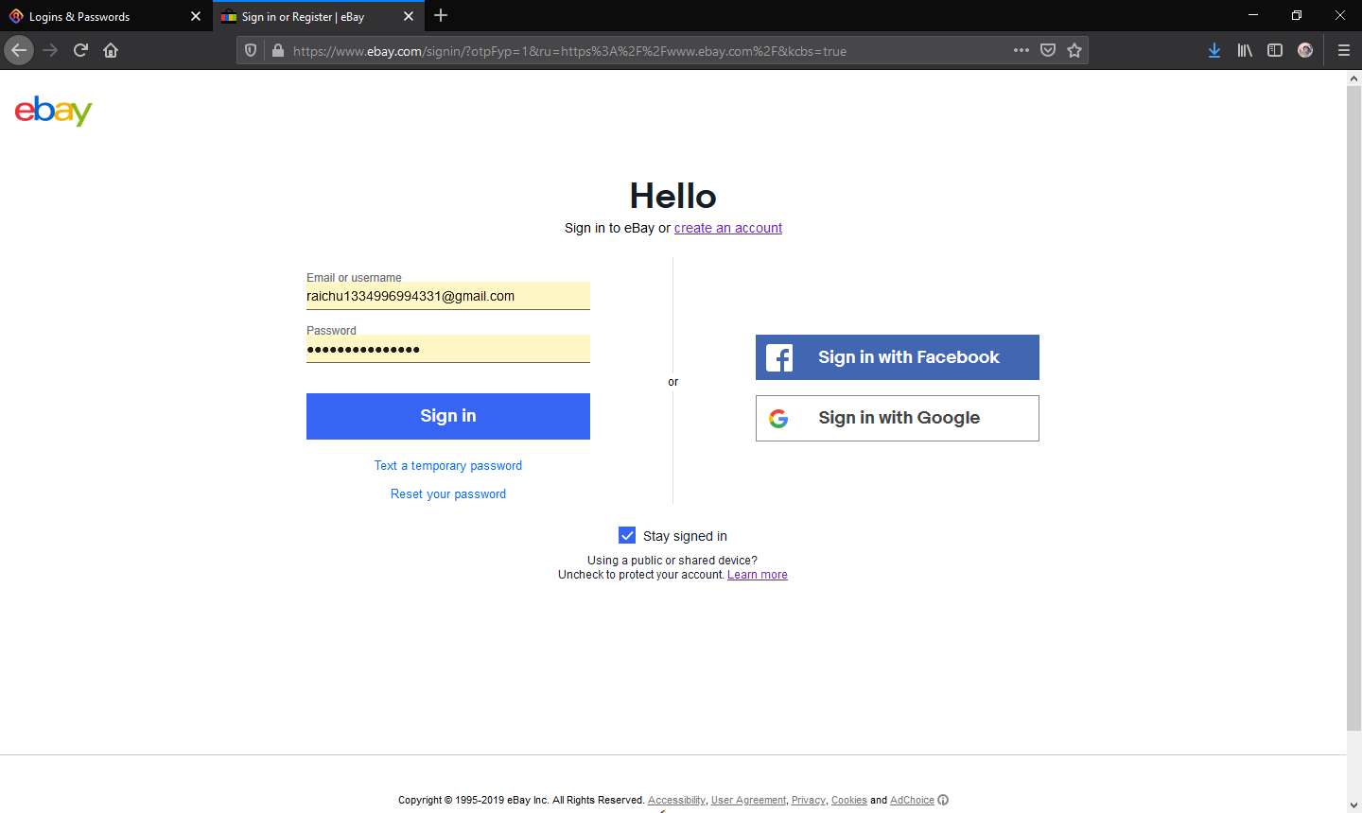The height and width of the screenshot is (813, 1362).
Task: Click Reset your password link
Action: point(448,493)
